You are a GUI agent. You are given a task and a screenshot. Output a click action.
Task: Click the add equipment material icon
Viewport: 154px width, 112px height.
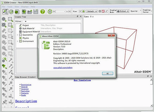(x=4, y=25)
